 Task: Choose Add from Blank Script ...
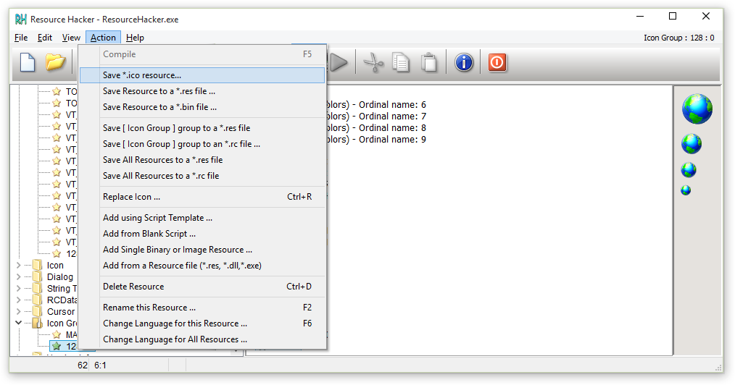202,234
